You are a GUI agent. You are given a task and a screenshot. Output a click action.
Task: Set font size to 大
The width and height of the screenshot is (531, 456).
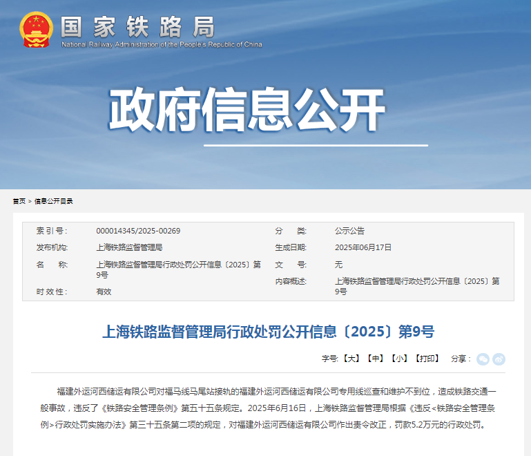[x=351, y=359]
